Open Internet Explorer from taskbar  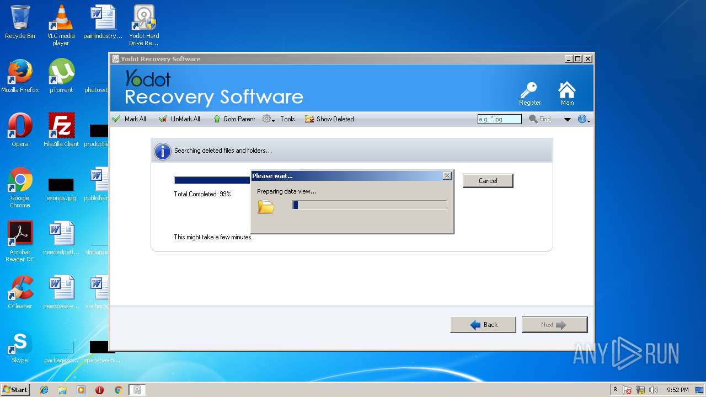pos(44,390)
